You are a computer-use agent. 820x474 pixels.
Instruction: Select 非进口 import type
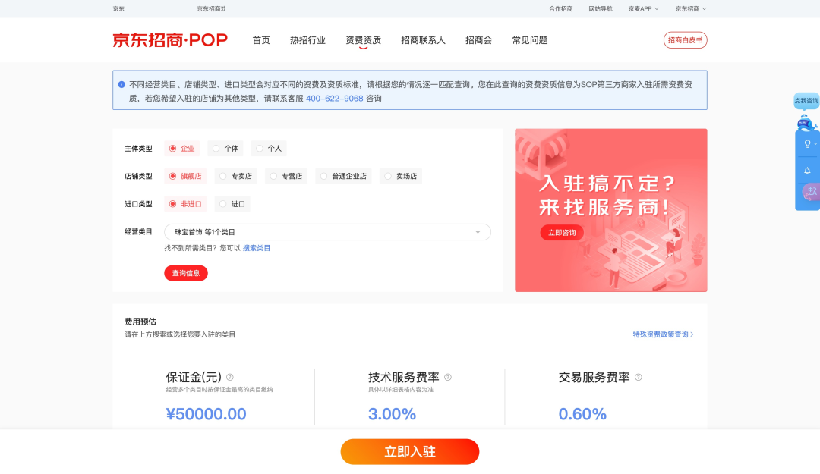click(x=185, y=204)
